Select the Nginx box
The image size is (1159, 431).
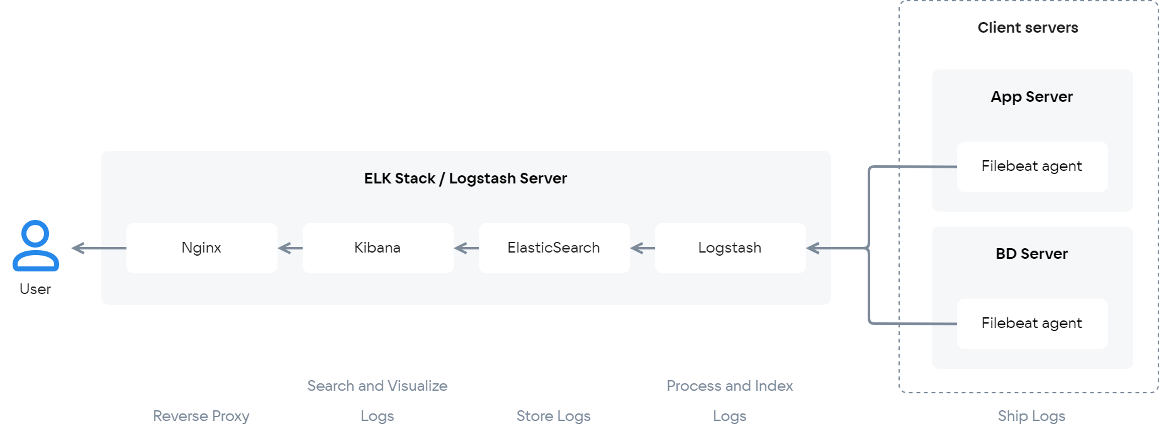click(x=202, y=248)
